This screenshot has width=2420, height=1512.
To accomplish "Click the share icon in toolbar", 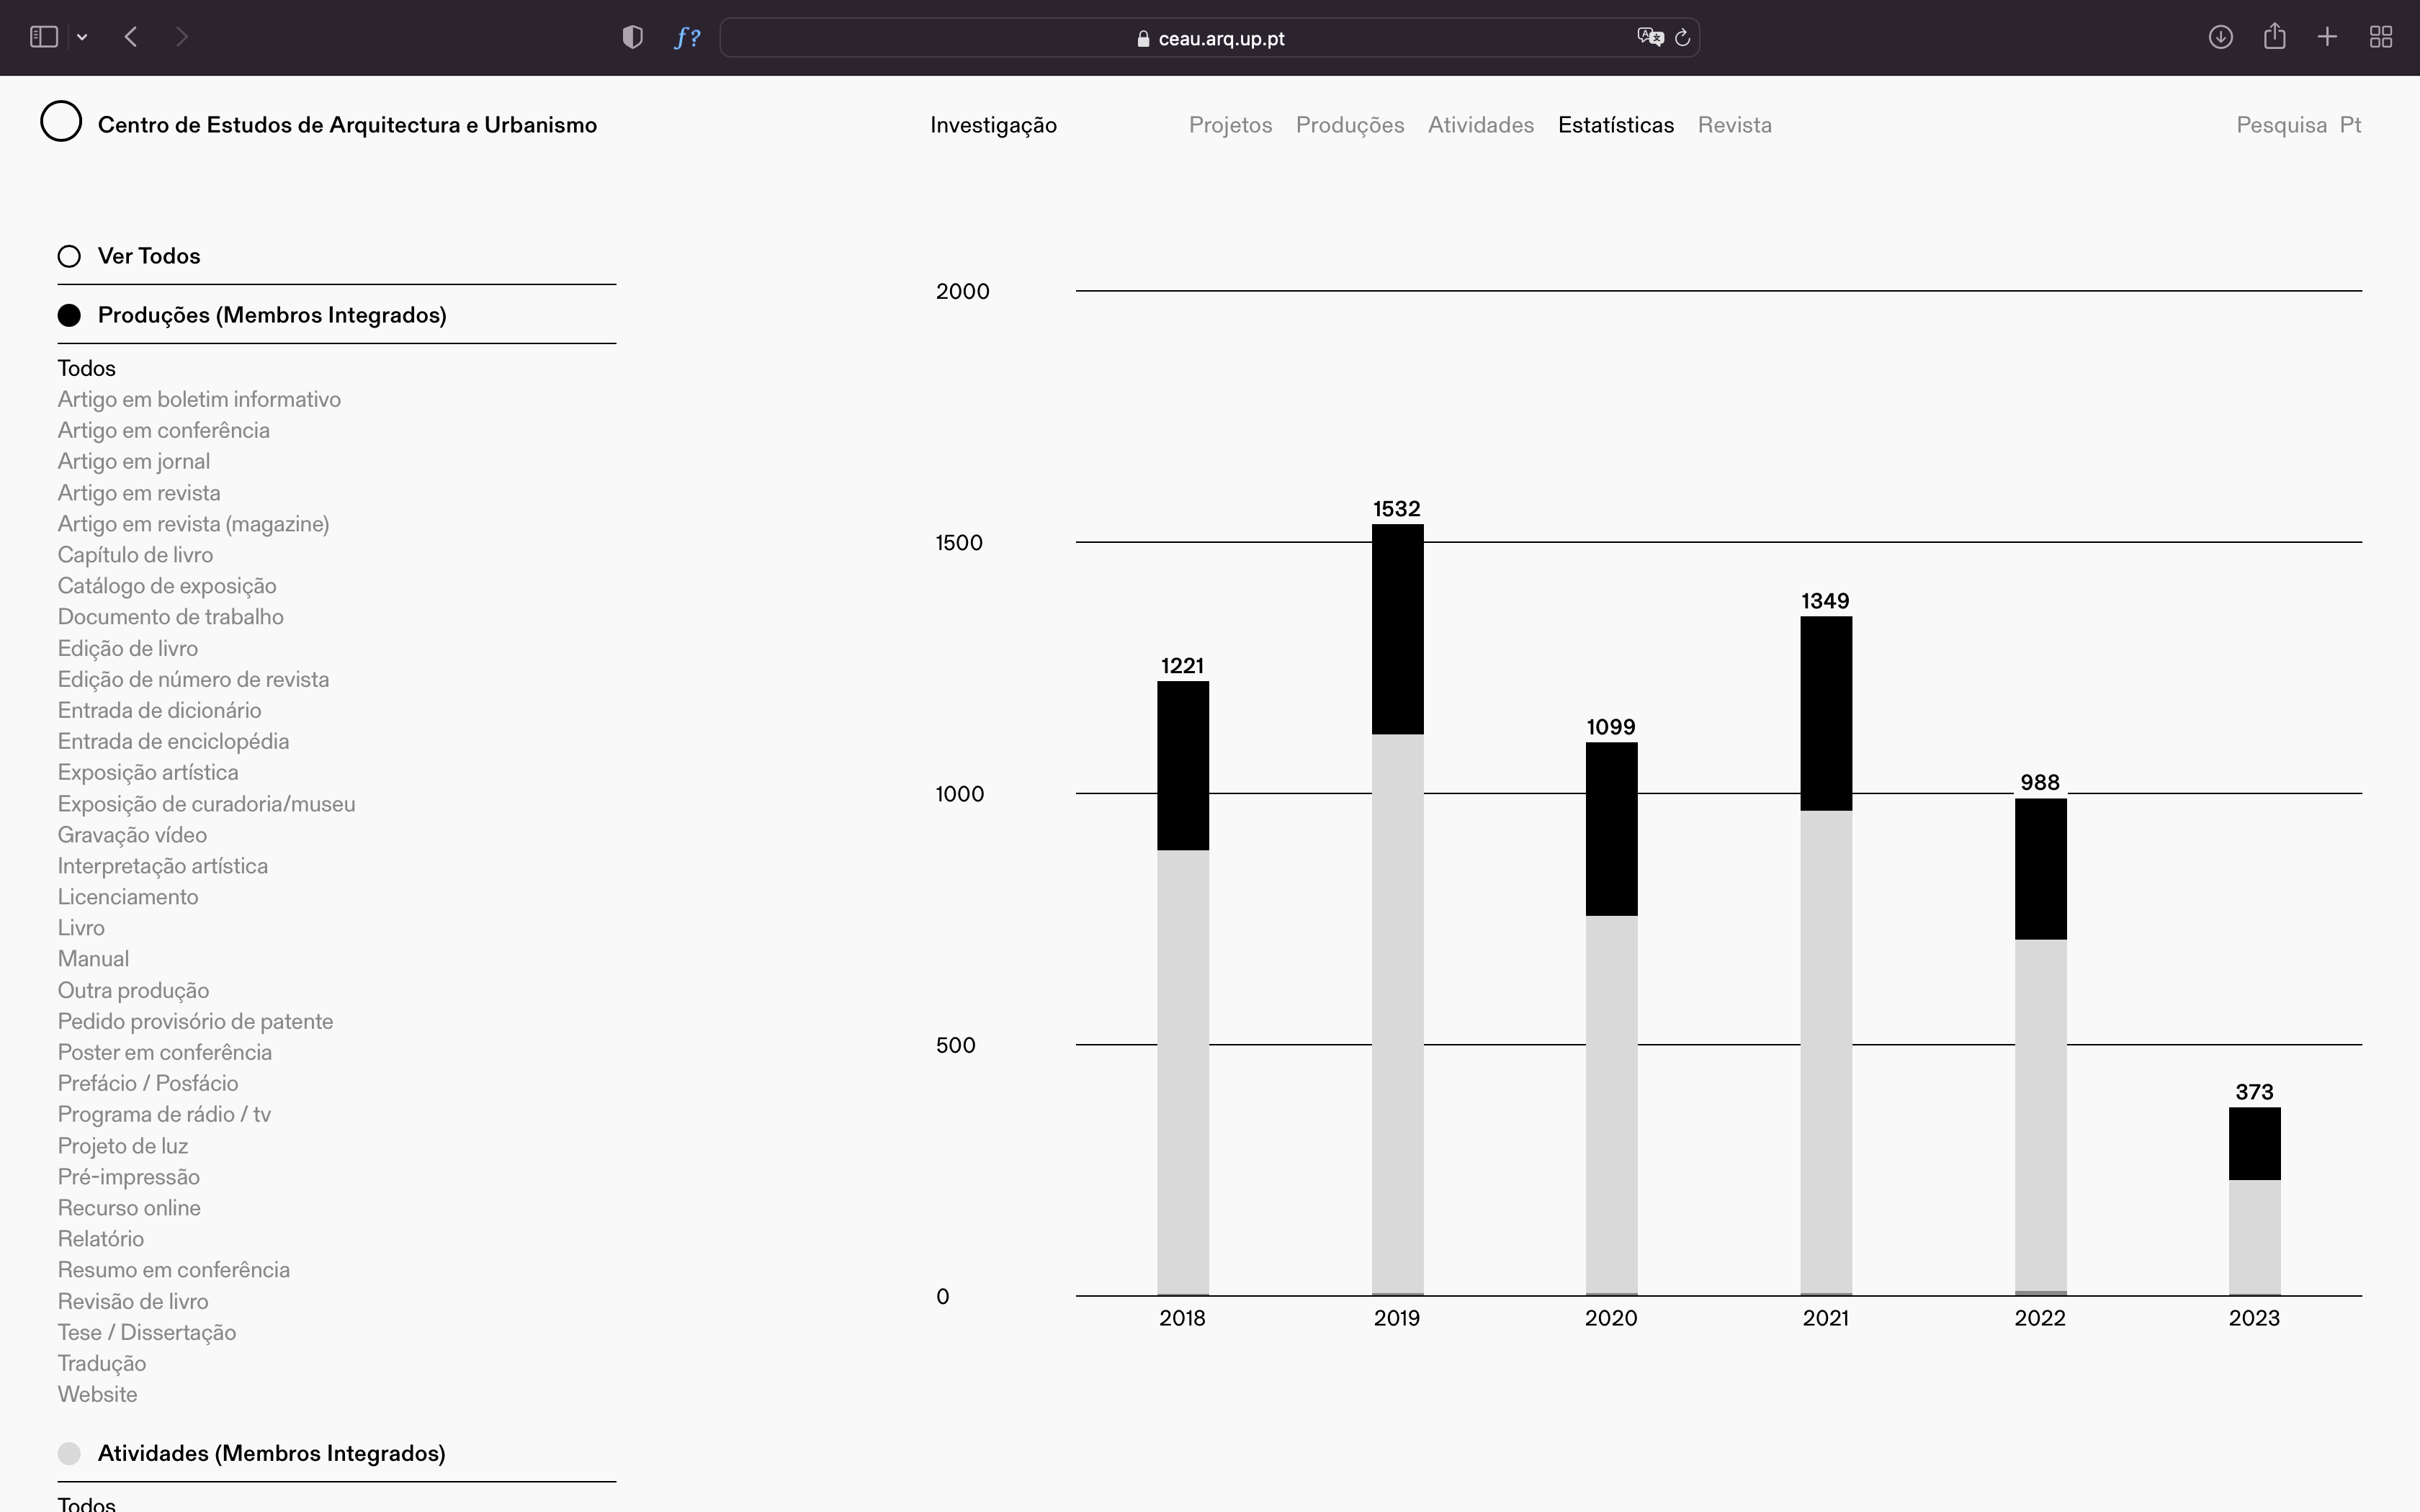I will [2275, 37].
